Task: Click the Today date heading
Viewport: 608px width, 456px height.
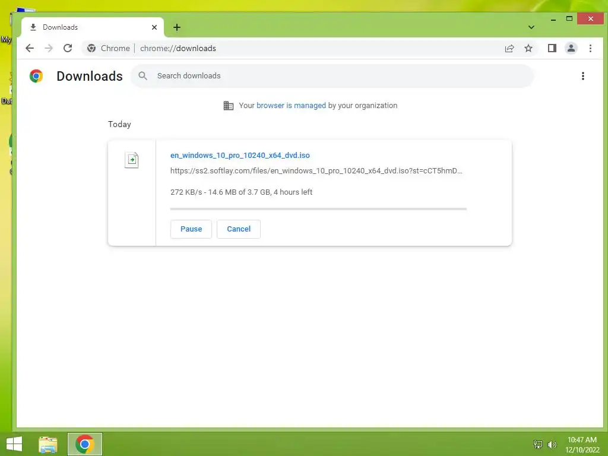Action: click(x=119, y=124)
